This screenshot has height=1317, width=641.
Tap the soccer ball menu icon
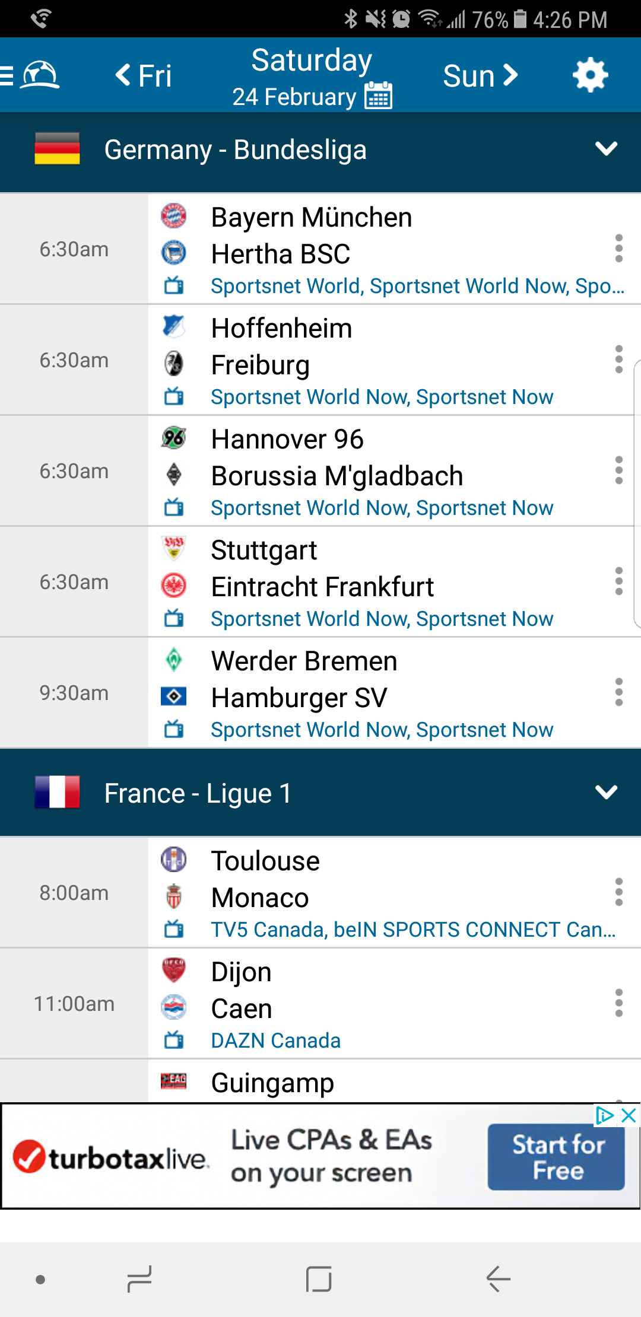(39, 75)
